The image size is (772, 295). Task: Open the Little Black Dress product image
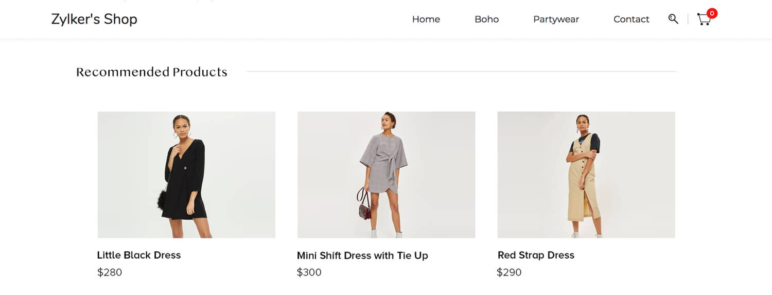[x=186, y=174]
